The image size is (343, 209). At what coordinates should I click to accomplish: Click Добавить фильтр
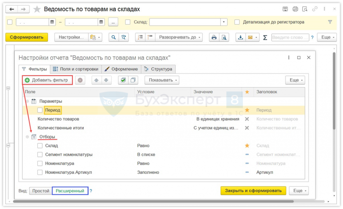pos(48,80)
